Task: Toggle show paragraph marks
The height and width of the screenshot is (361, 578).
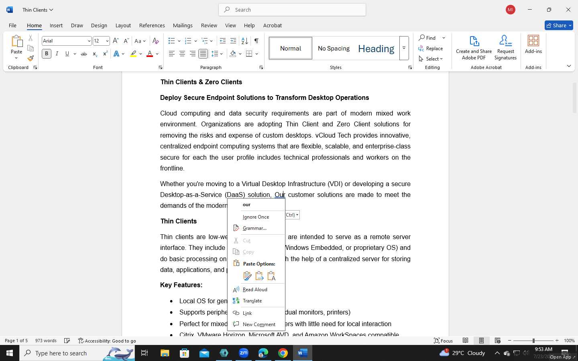Action: (x=256, y=41)
